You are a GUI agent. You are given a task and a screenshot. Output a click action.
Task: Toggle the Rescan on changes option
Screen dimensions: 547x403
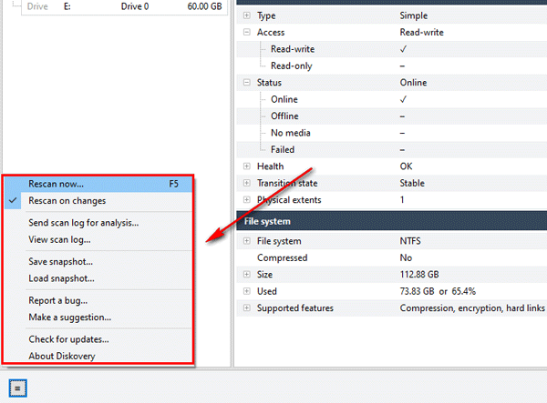[67, 201]
